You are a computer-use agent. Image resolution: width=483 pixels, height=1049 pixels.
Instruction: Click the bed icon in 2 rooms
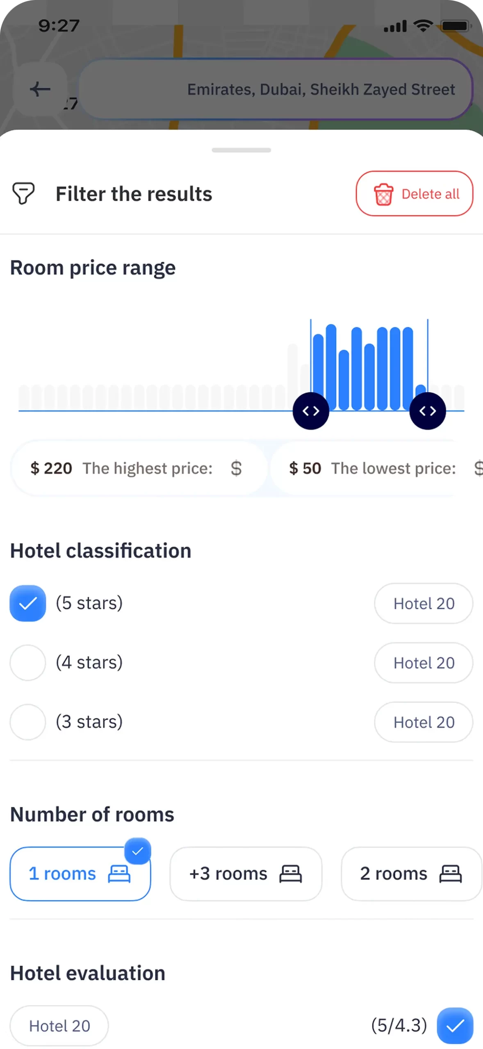point(451,874)
